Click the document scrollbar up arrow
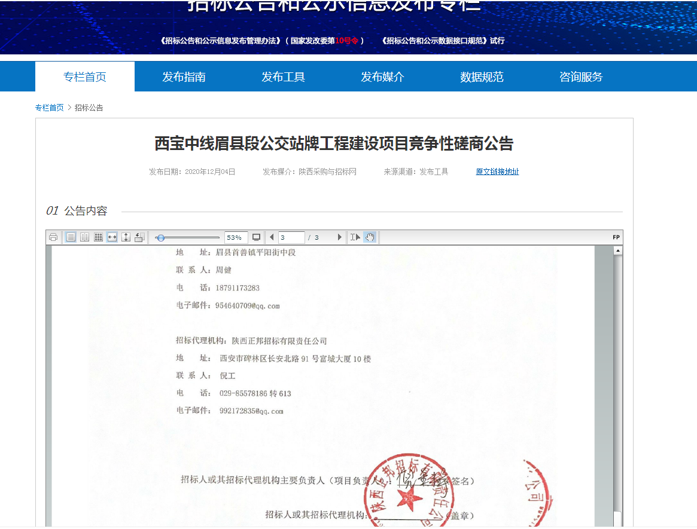The width and height of the screenshot is (697, 529). [618, 251]
